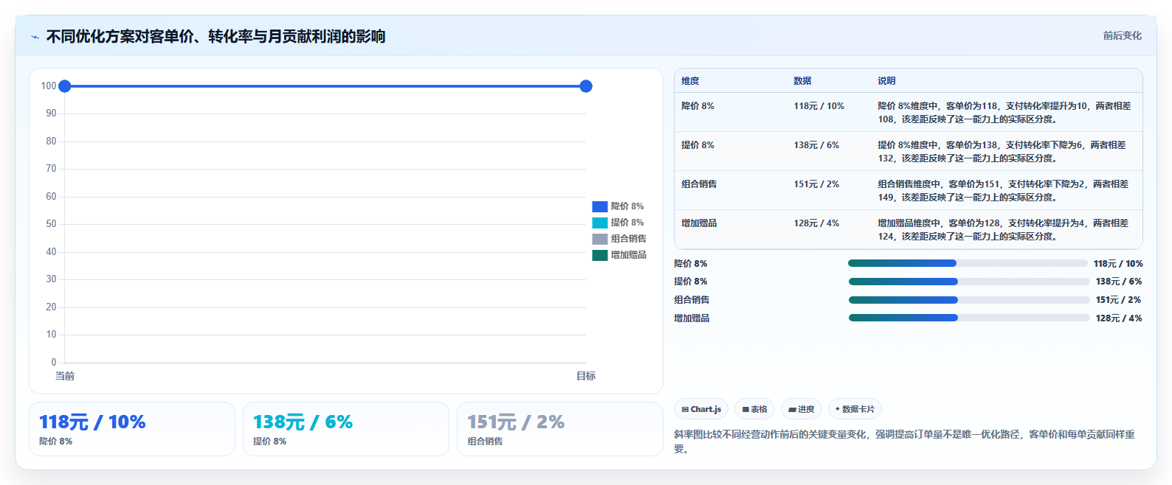This screenshot has height=485, width=1172.
Task: Click the Chart.js tag icon
Action: coord(685,409)
